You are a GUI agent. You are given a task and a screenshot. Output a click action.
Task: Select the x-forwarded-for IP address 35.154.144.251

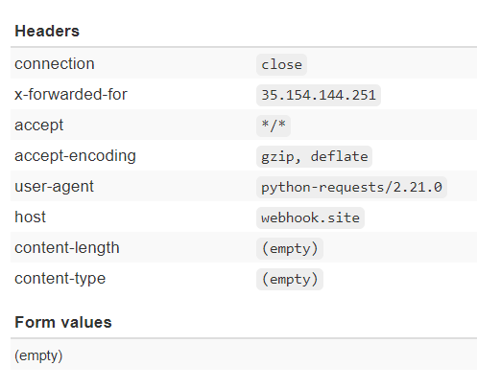tap(319, 95)
